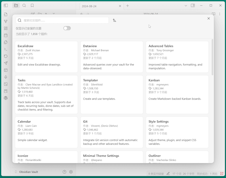226x178 pixels.
Task: Click the kanban board add ribbon icon
Action: 6,91
